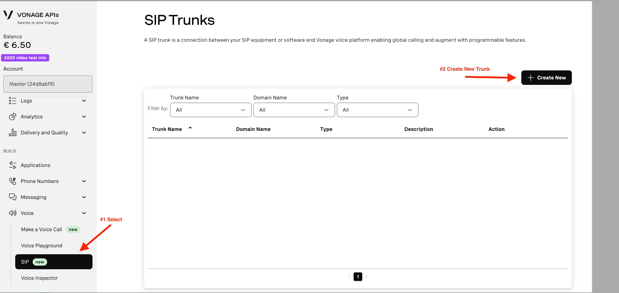Expand the Phone Numbers chevron
Screen dimensions: 619x293
[x=84, y=181]
